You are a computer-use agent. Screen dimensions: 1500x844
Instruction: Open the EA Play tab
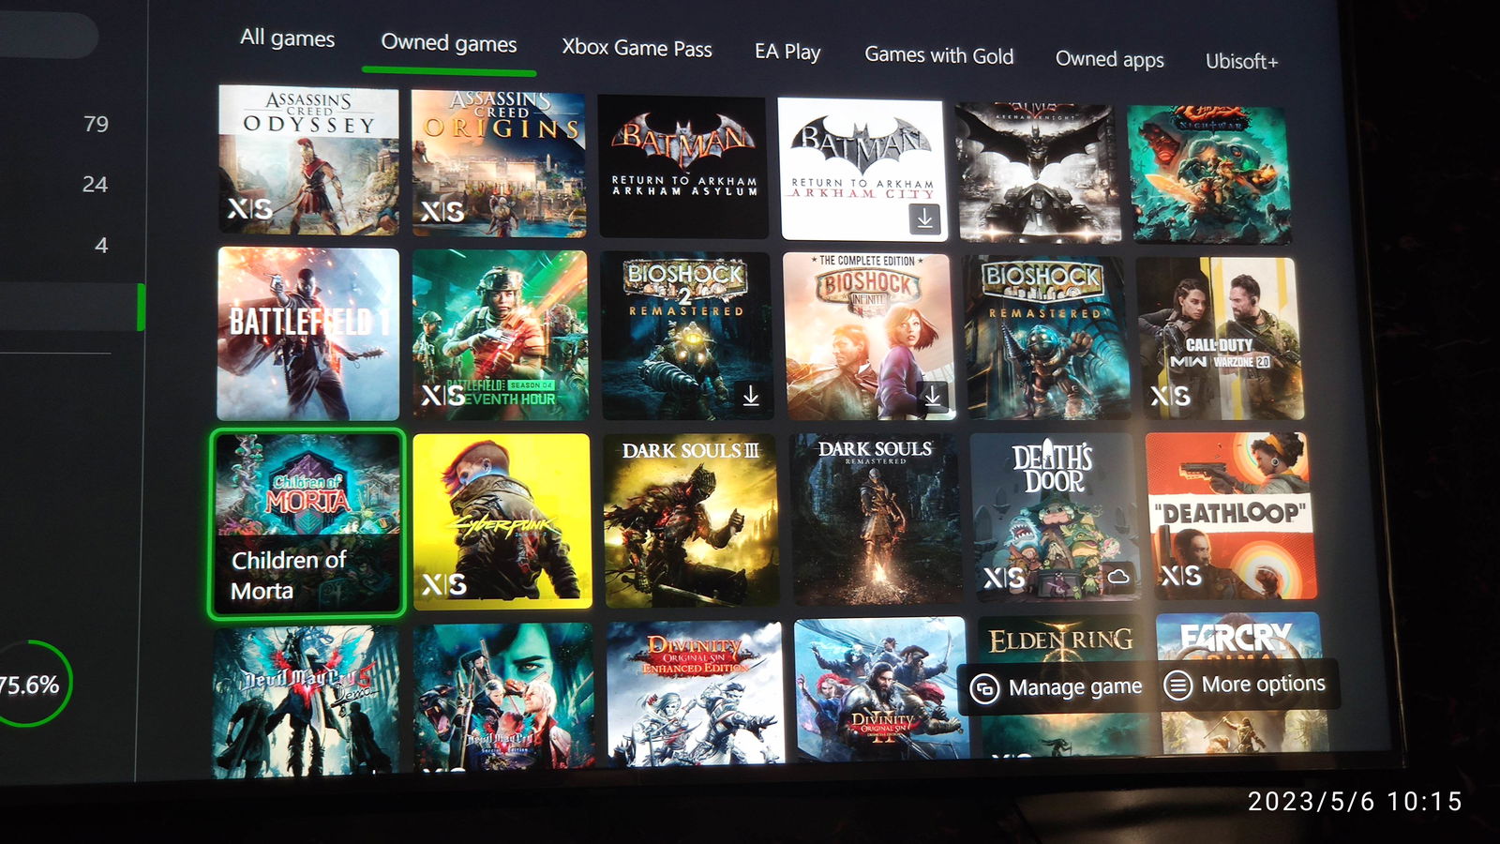tap(787, 52)
